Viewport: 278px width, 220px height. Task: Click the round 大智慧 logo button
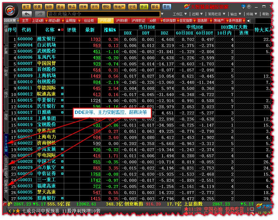coord(11,11)
